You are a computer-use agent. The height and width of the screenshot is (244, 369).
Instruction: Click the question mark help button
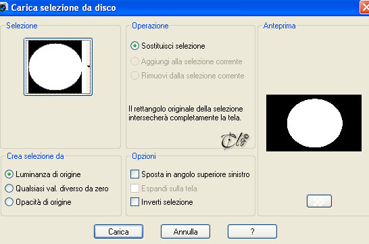pos(252,232)
